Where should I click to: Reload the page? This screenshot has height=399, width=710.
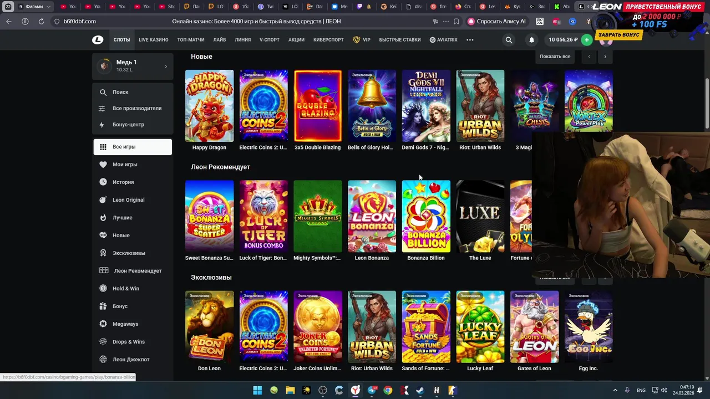pos(41,22)
